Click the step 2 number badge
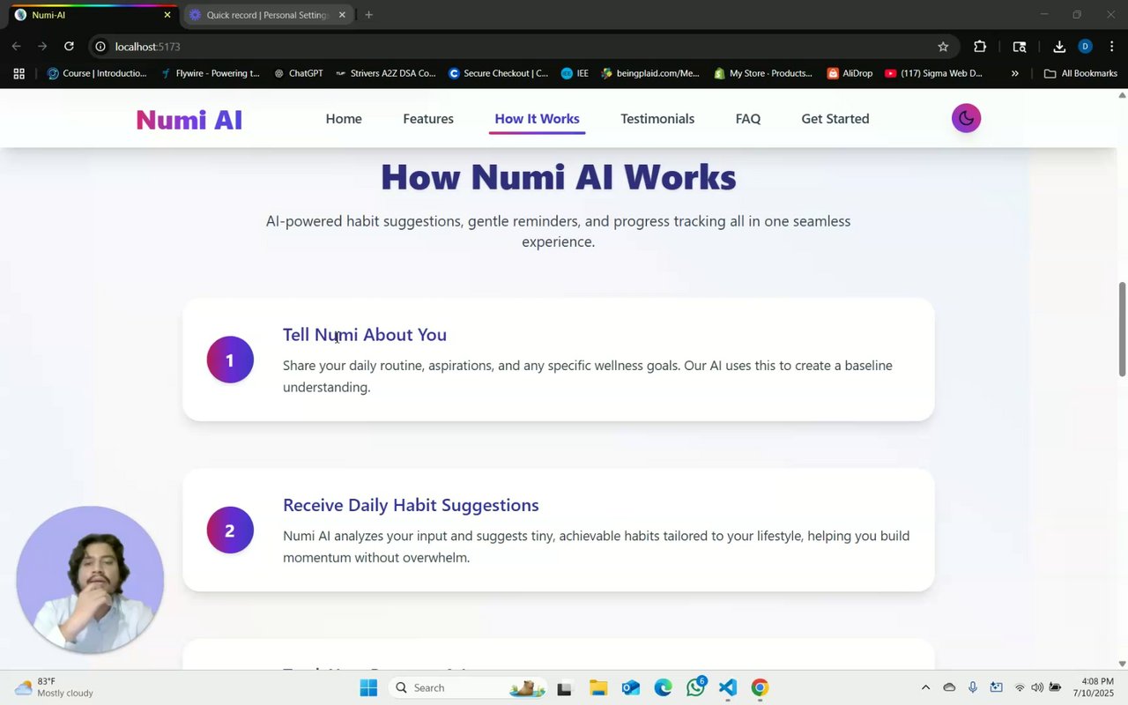 (x=230, y=530)
